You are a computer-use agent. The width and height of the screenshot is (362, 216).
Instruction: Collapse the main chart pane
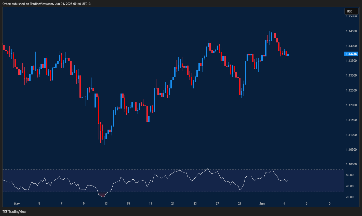[178, 89]
